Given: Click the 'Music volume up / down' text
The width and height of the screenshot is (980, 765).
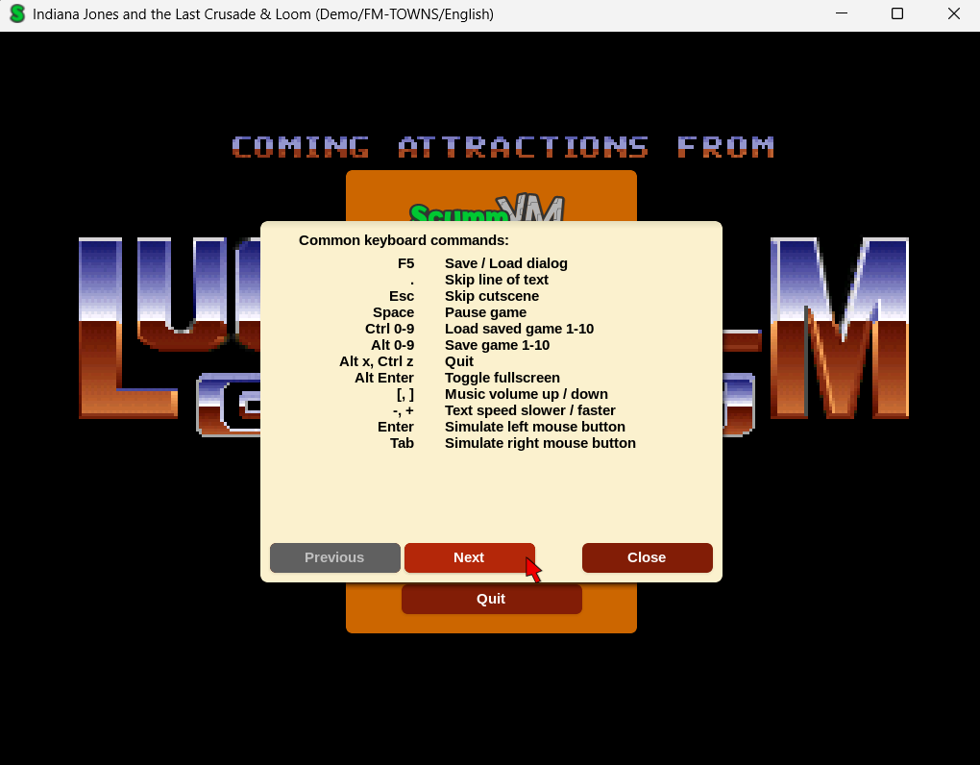Looking at the screenshot, I should (x=527, y=394).
